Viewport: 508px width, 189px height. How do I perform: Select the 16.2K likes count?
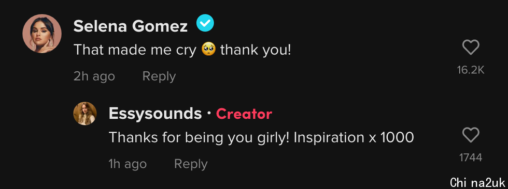(x=471, y=70)
